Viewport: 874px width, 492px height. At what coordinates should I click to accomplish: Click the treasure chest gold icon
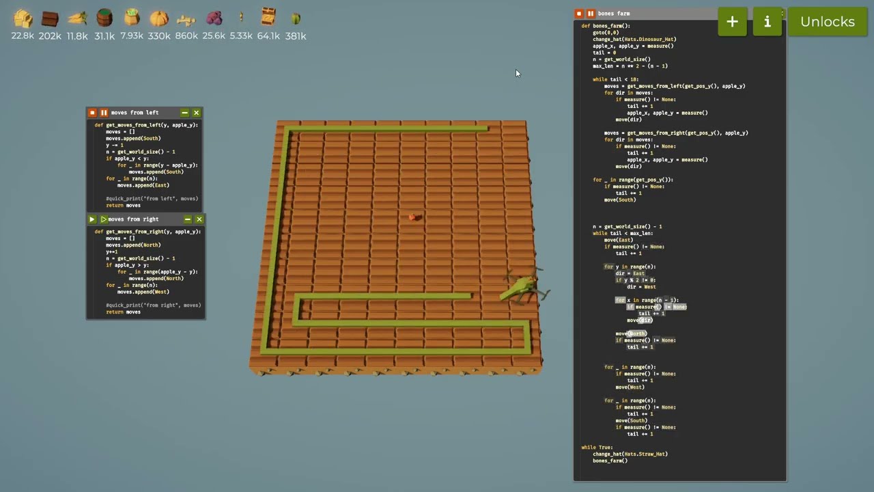[268, 17]
